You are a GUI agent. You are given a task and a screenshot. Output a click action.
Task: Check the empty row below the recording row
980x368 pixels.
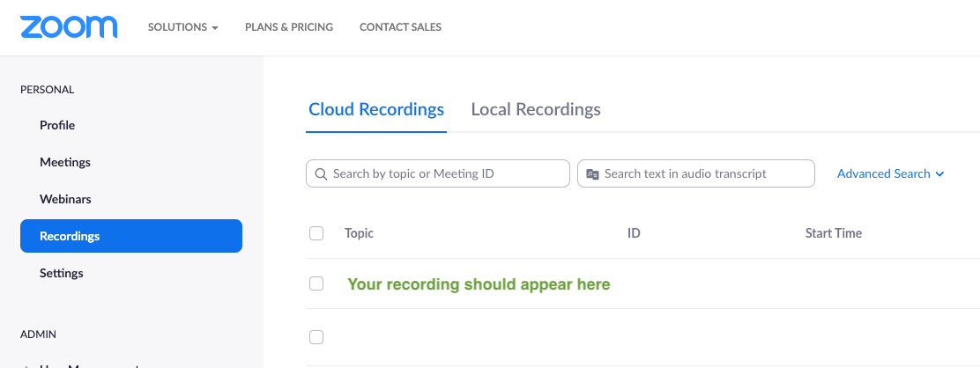[x=316, y=337]
